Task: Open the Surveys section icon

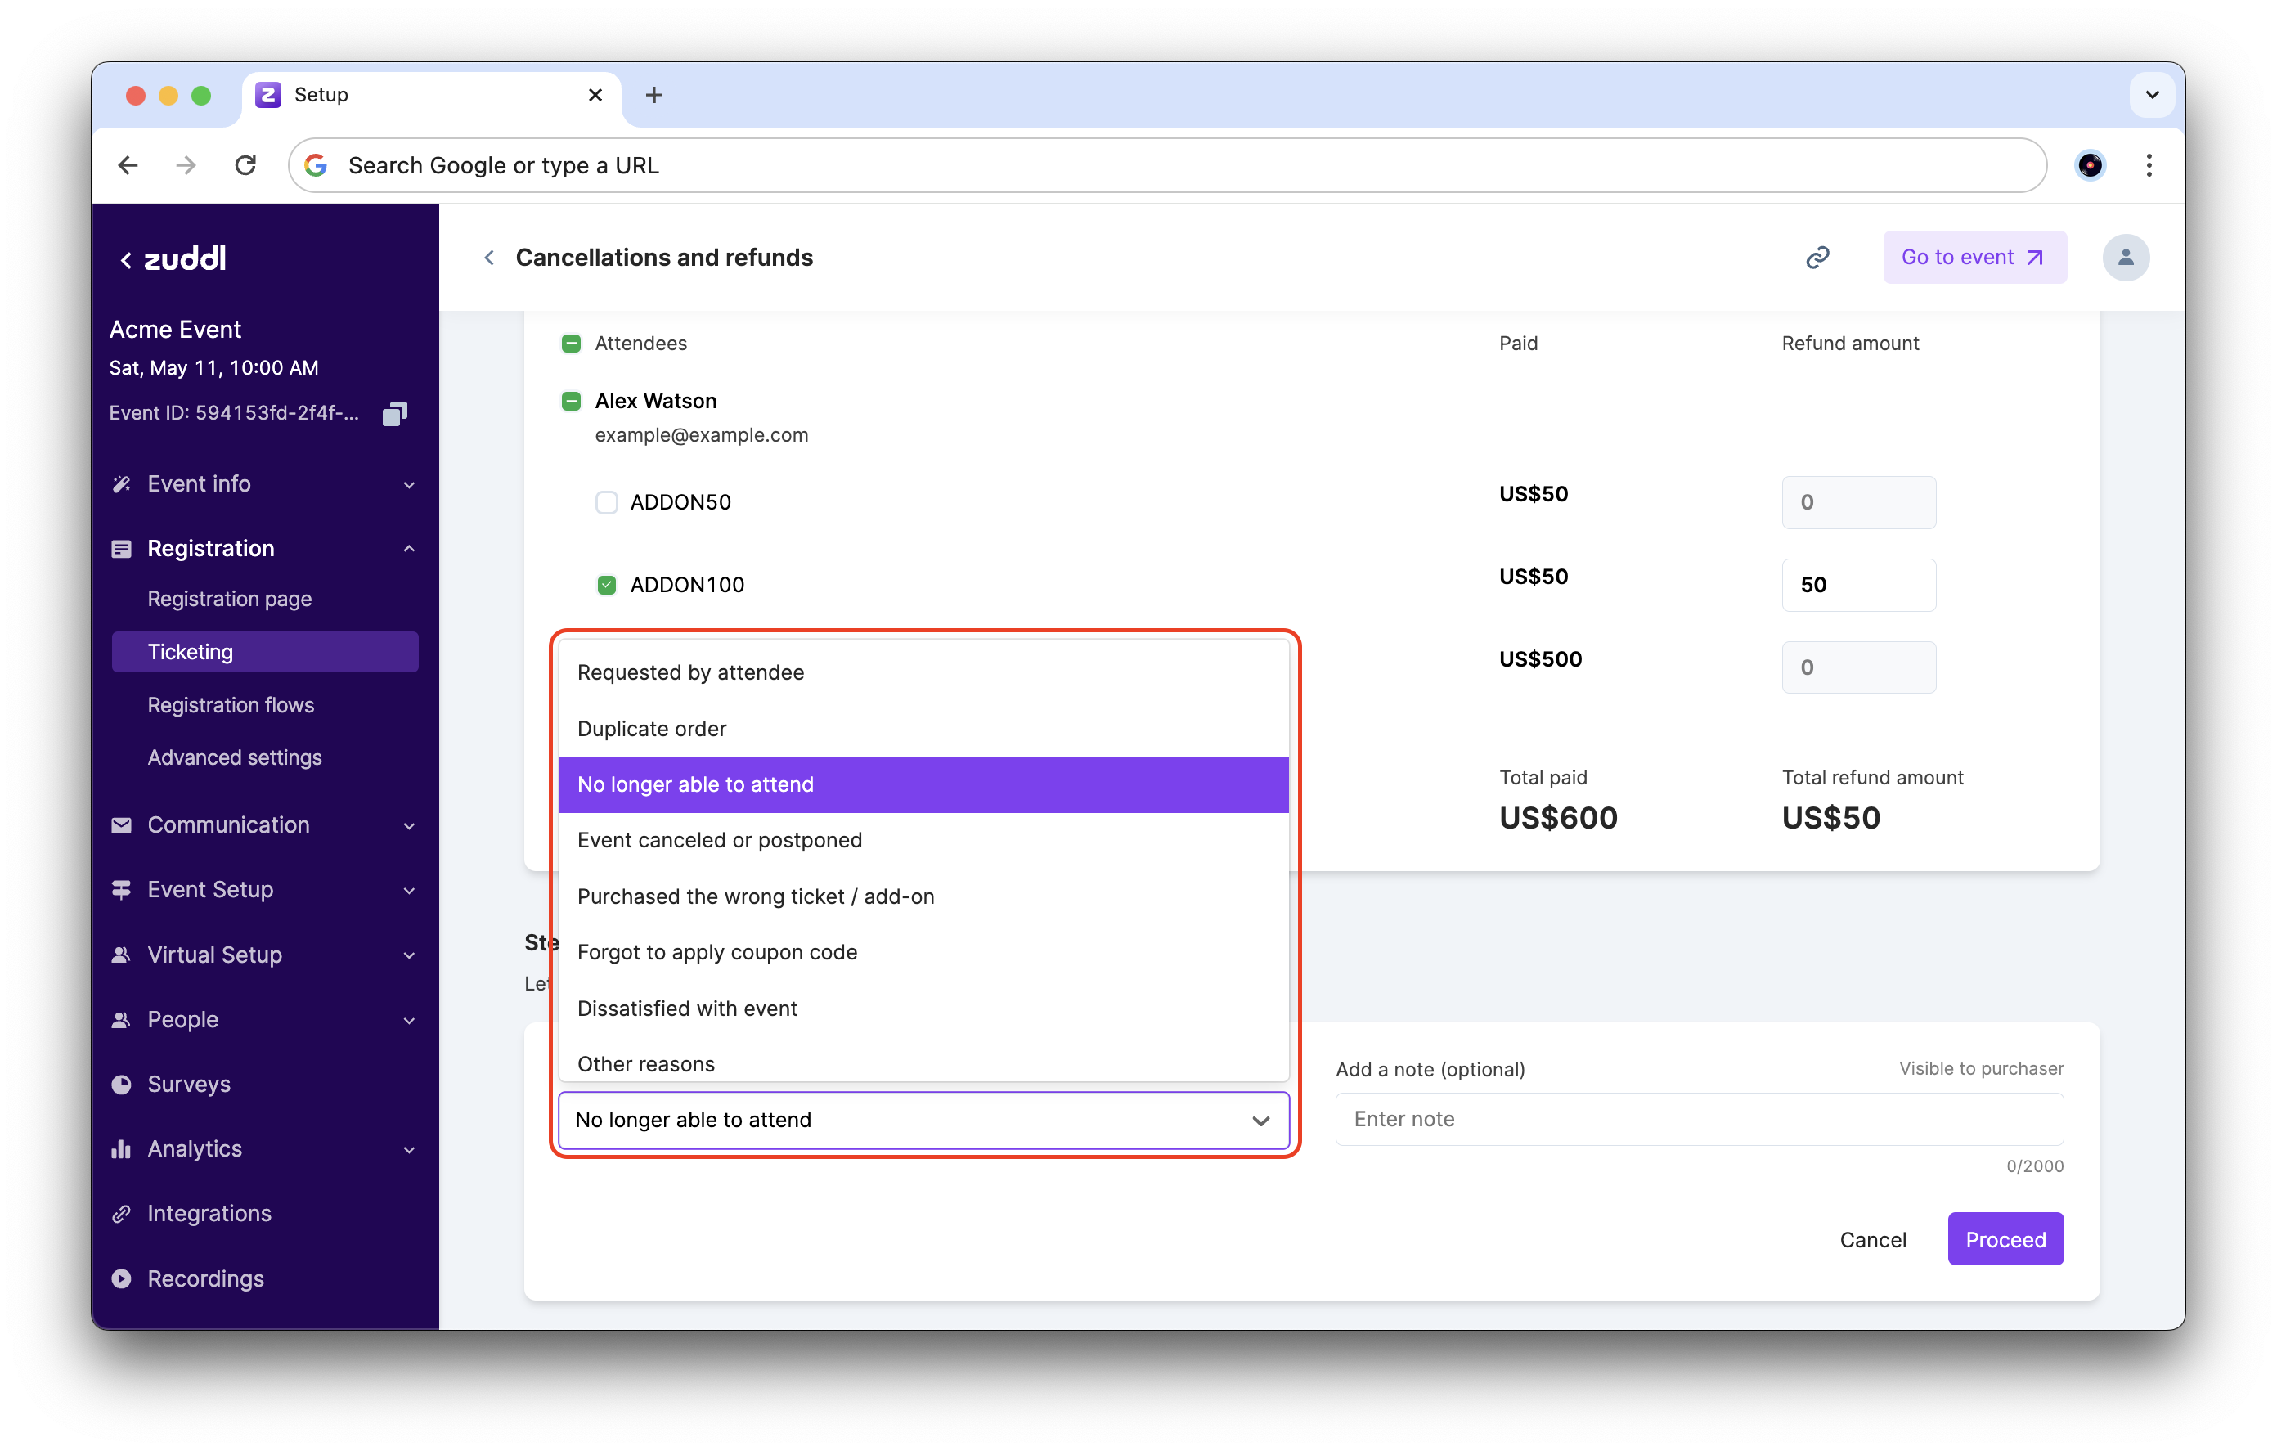Action: (121, 1084)
